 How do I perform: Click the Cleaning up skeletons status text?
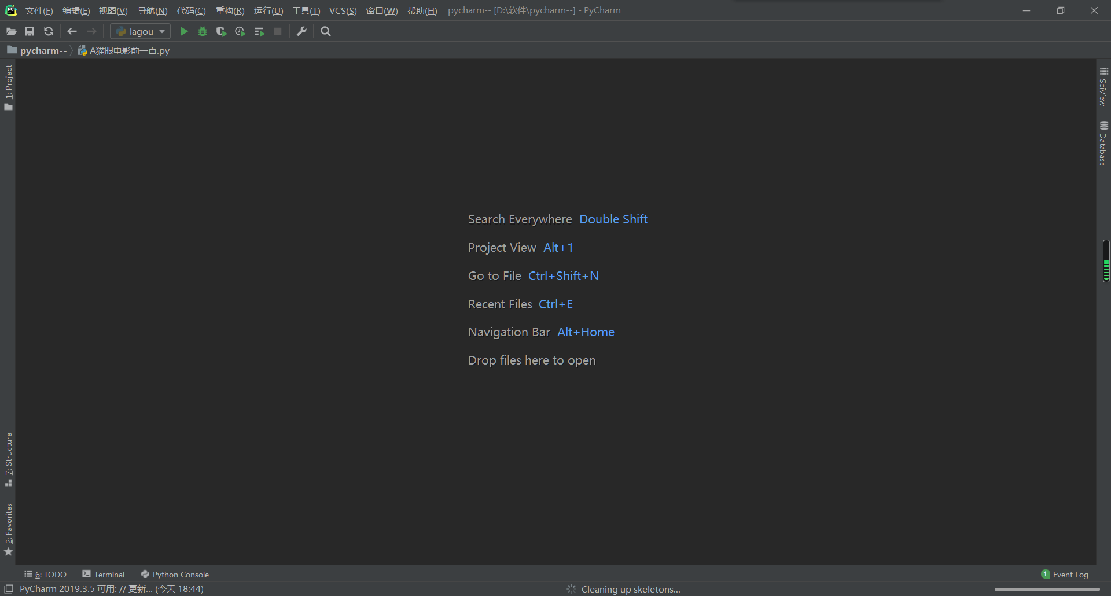pos(631,589)
